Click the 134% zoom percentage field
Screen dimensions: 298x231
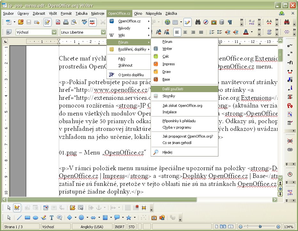(288, 227)
